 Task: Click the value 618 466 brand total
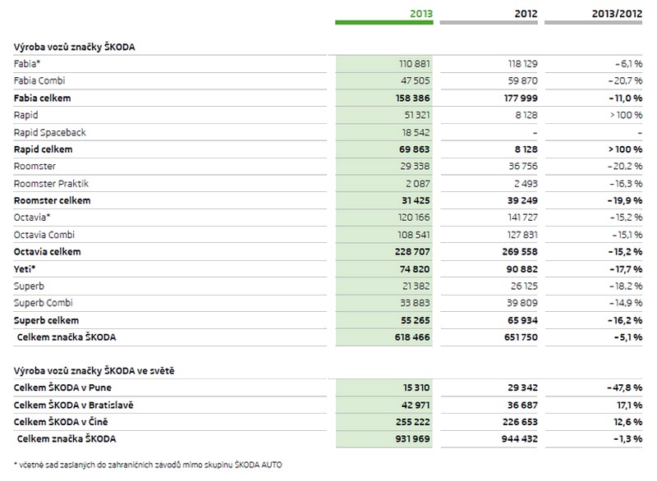point(412,337)
